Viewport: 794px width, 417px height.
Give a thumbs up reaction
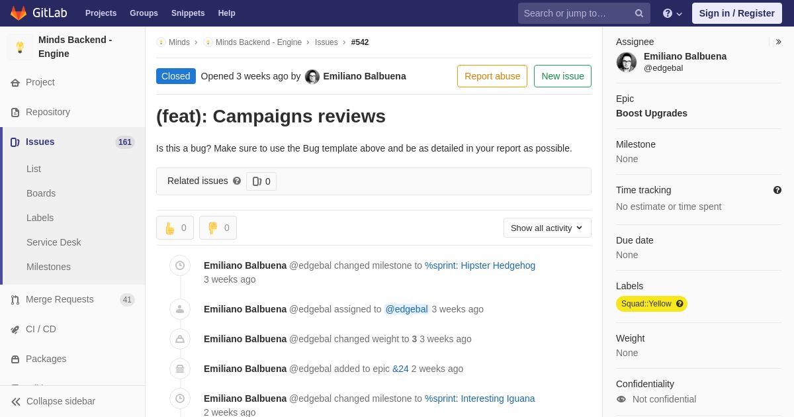click(x=175, y=228)
